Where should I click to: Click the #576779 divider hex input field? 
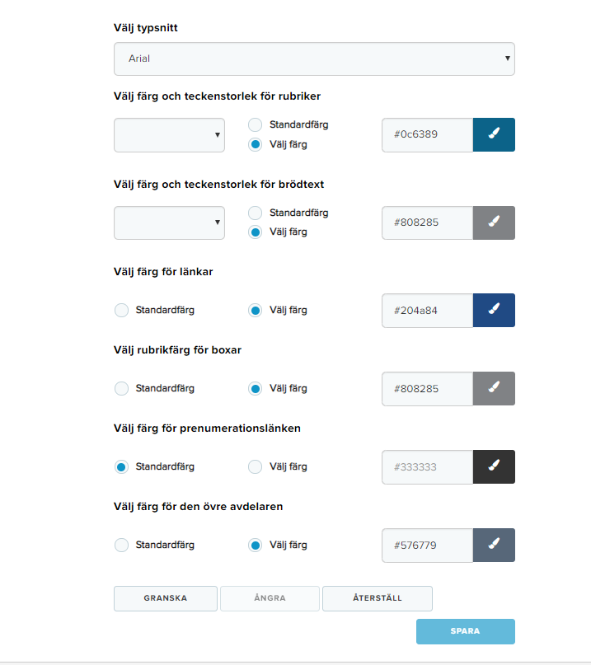[427, 546]
